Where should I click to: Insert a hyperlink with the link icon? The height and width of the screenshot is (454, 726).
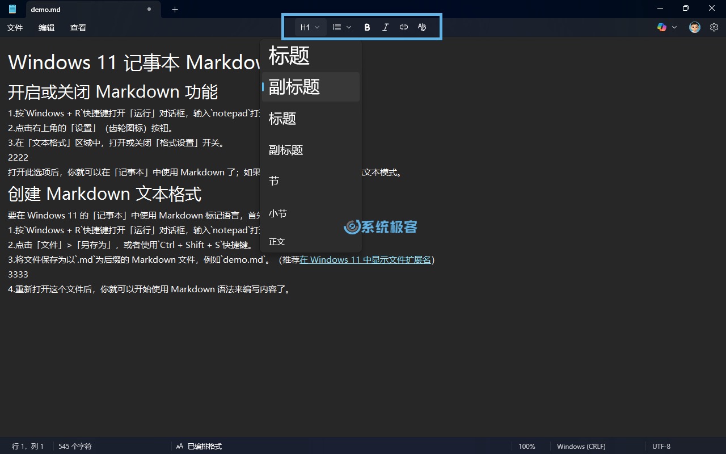point(404,27)
